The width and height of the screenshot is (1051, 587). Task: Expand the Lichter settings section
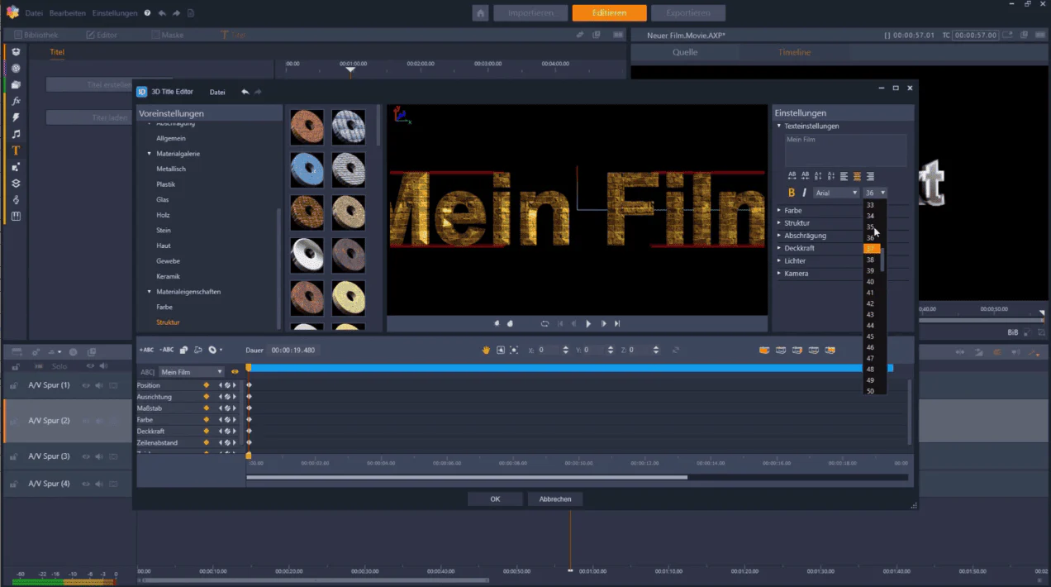point(795,261)
